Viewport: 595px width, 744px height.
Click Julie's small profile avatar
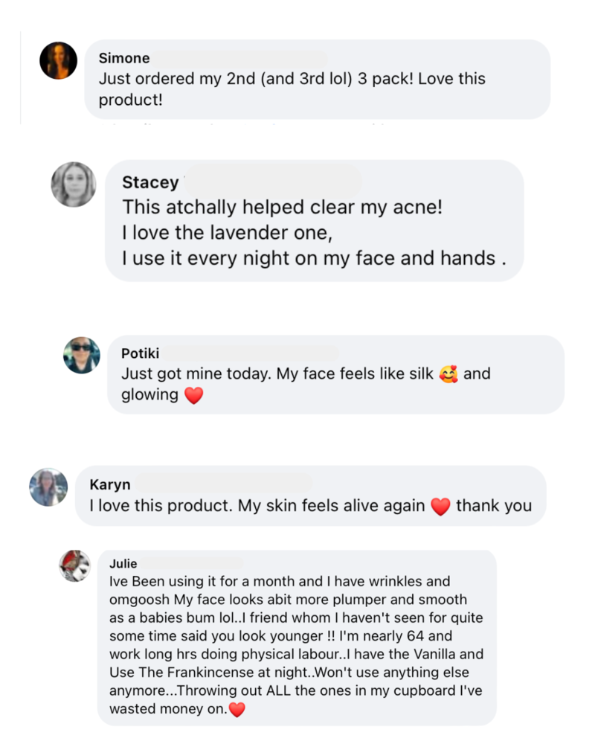coord(74,566)
